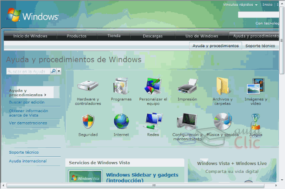
Task: Click the Redes network computers icon
Action: click(x=153, y=121)
